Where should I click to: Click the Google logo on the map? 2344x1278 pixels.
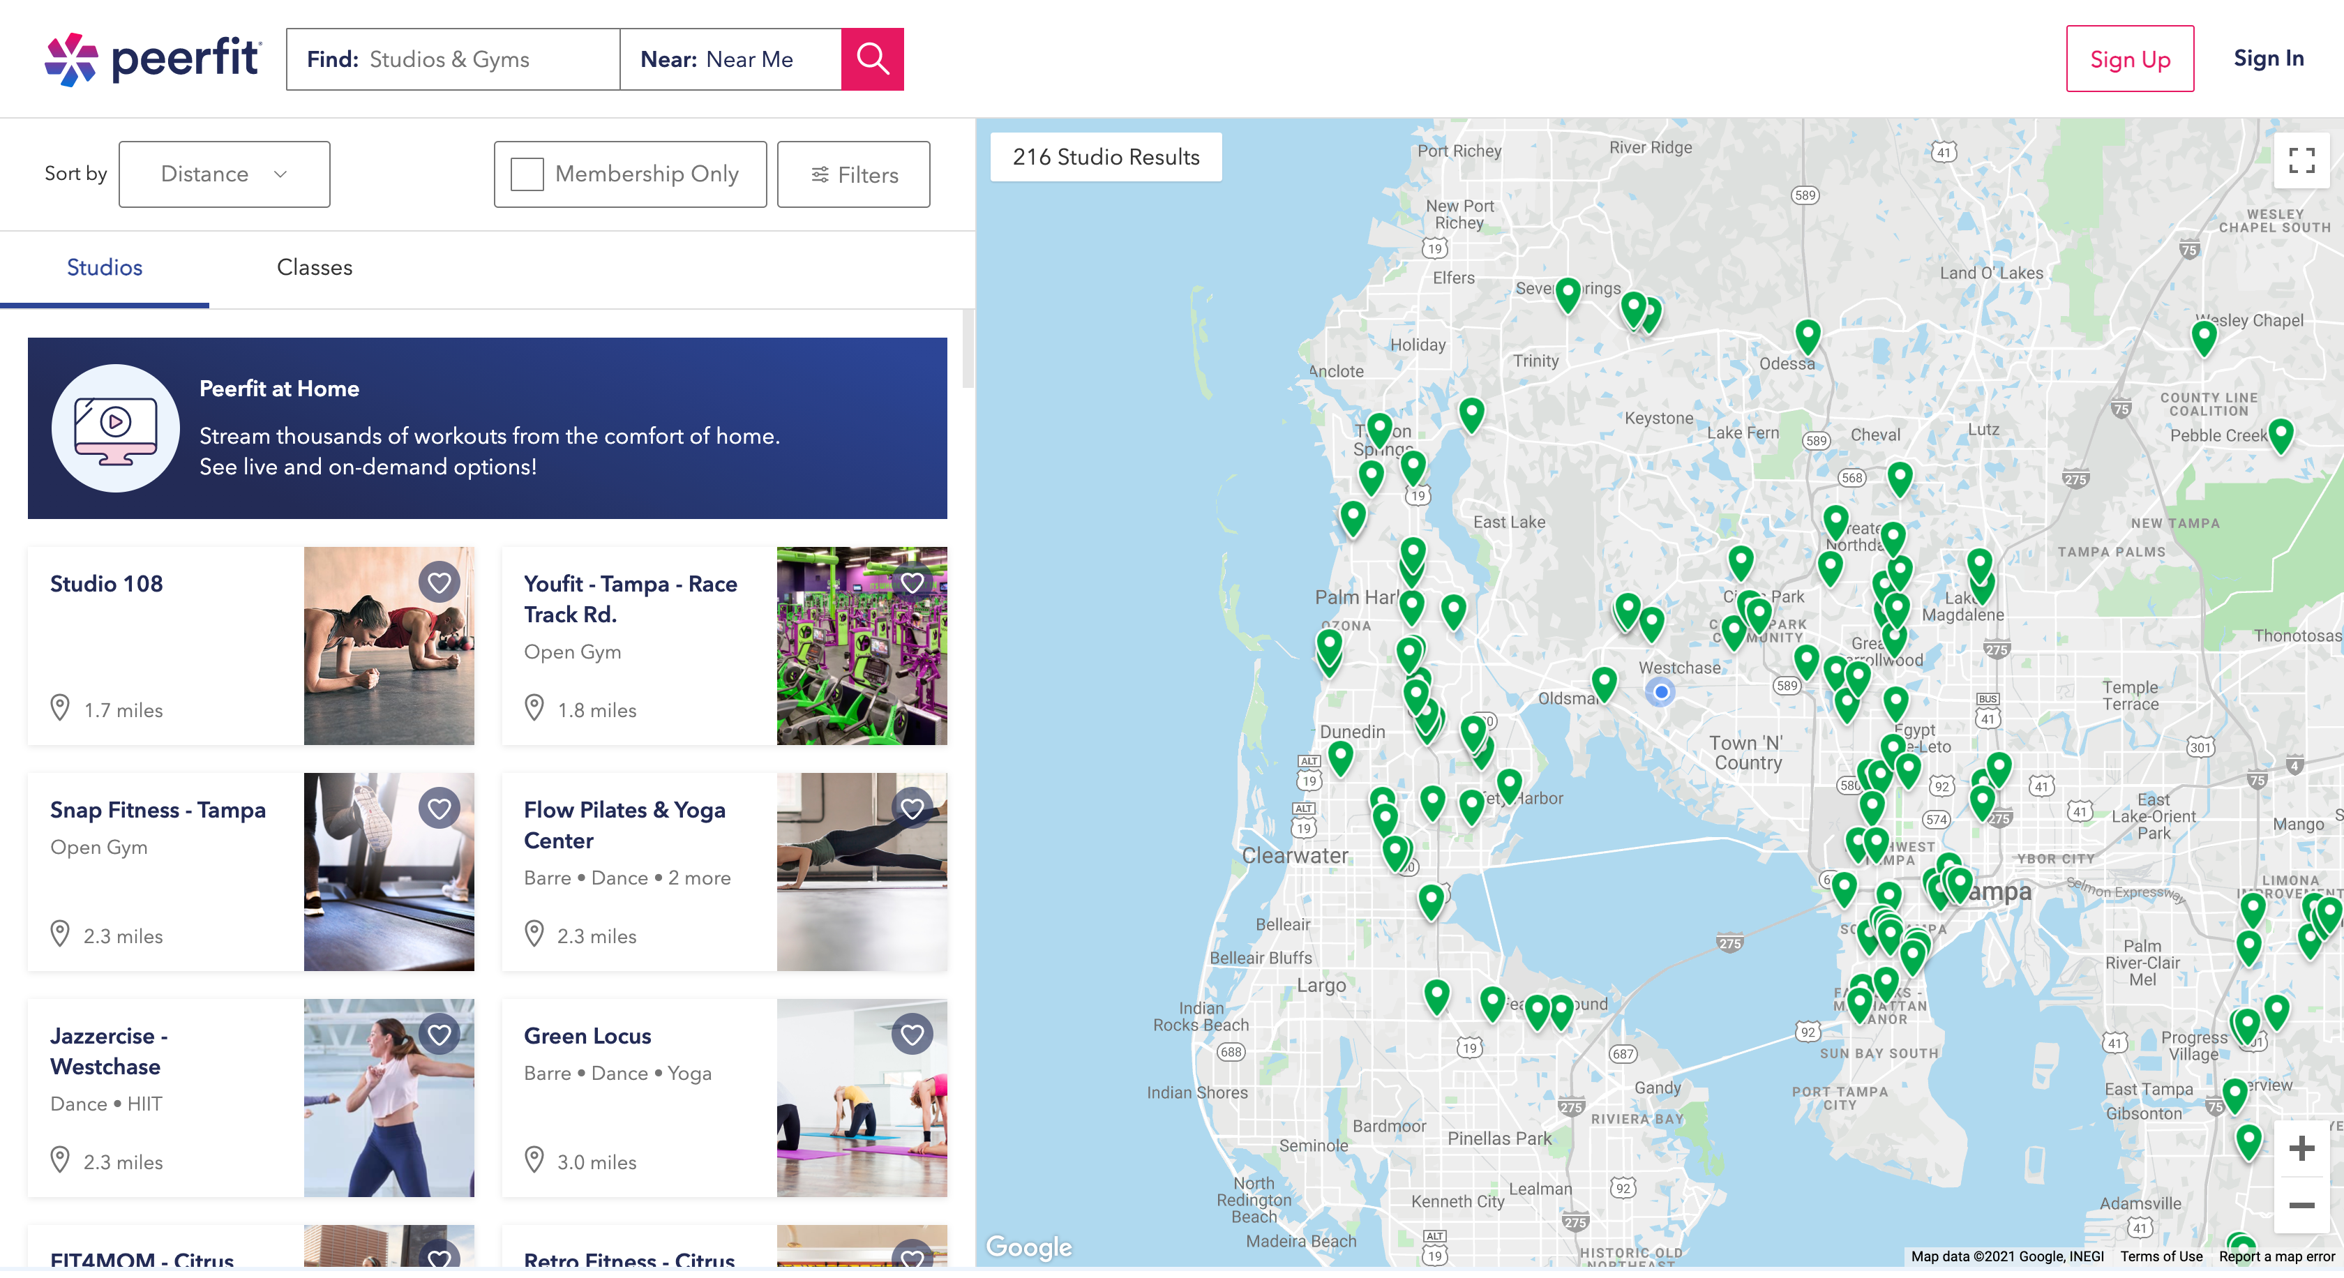click(1028, 1246)
